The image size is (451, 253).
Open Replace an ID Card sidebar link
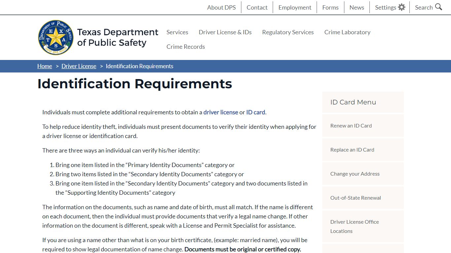pyautogui.click(x=363, y=150)
